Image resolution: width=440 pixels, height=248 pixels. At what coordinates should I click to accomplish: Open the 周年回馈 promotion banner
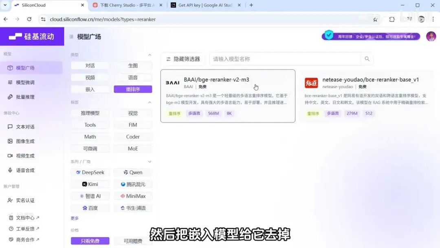[371, 36]
